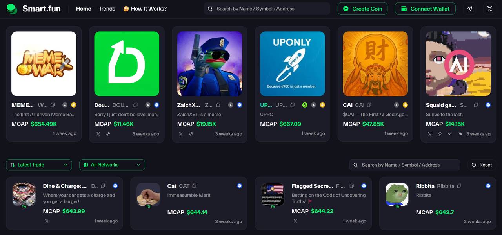Click the Smart.fun logo
This screenshot has width=502, height=235.
point(34,9)
